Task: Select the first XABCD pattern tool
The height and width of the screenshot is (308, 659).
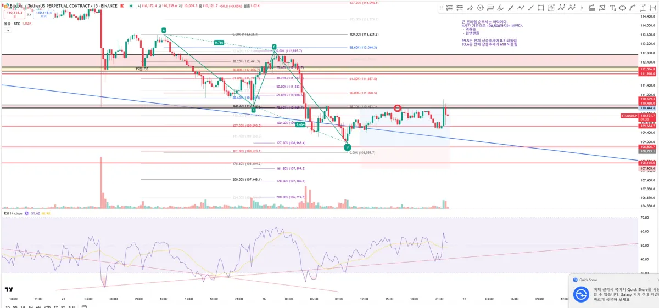Action: (561, 8)
